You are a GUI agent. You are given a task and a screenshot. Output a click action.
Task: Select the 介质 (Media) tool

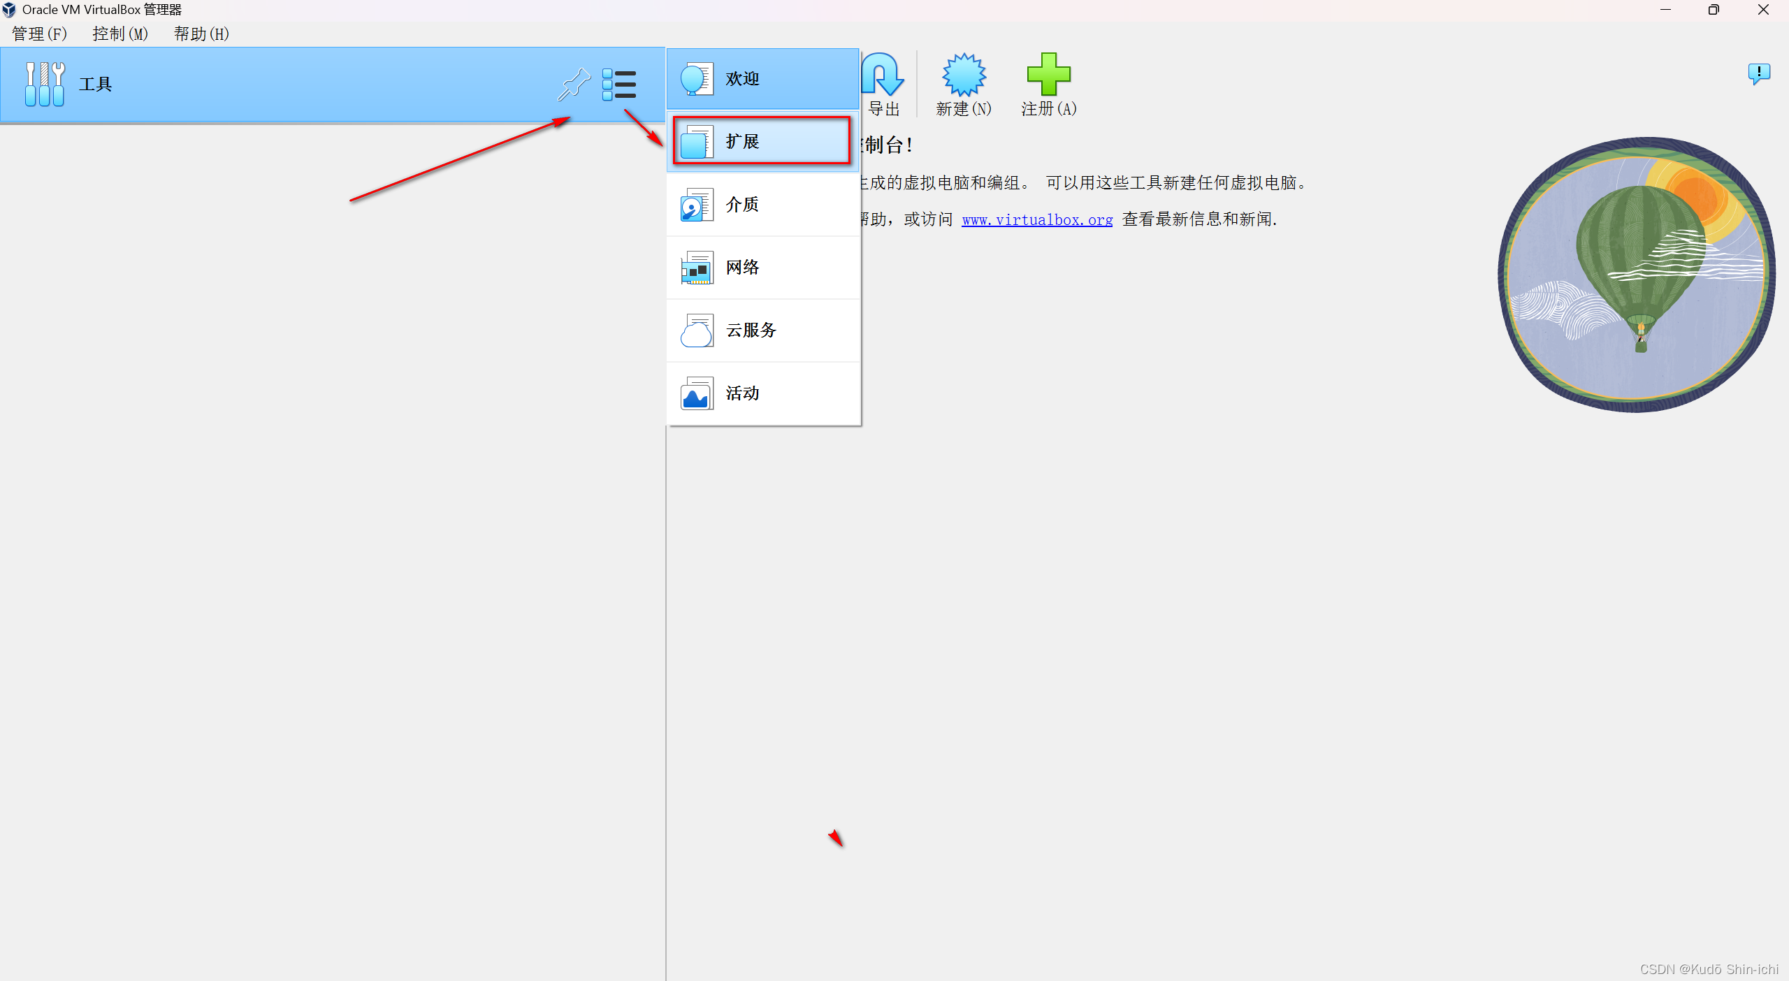coord(761,204)
